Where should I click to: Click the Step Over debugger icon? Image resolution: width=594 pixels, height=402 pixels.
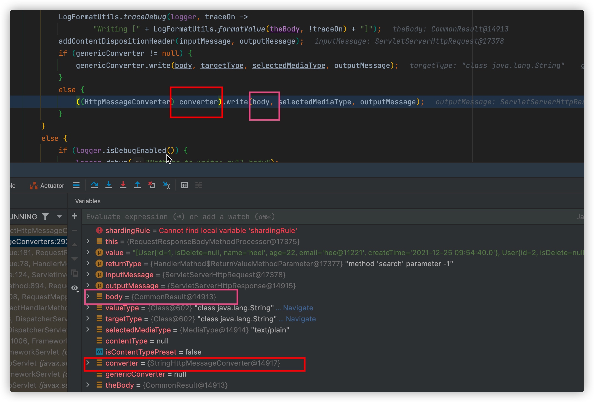click(94, 185)
